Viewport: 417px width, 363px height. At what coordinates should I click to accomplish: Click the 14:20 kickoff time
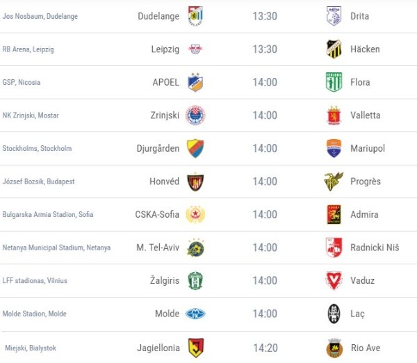point(264,347)
